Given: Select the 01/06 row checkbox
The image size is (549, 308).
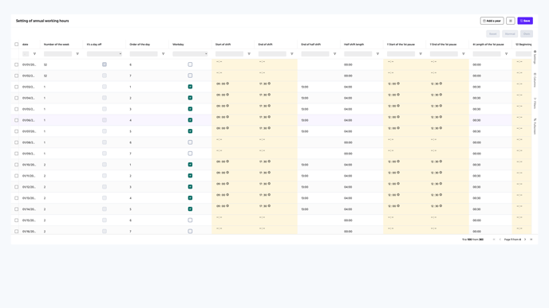Looking at the screenshot, I should (x=17, y=120).
